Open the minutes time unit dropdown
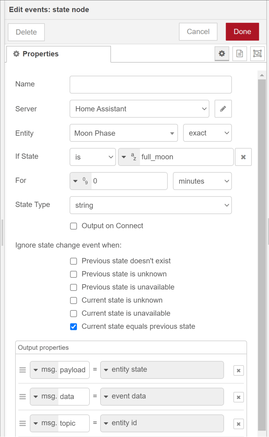The width and height of the screenshot is (269, 437). point(202,181)
